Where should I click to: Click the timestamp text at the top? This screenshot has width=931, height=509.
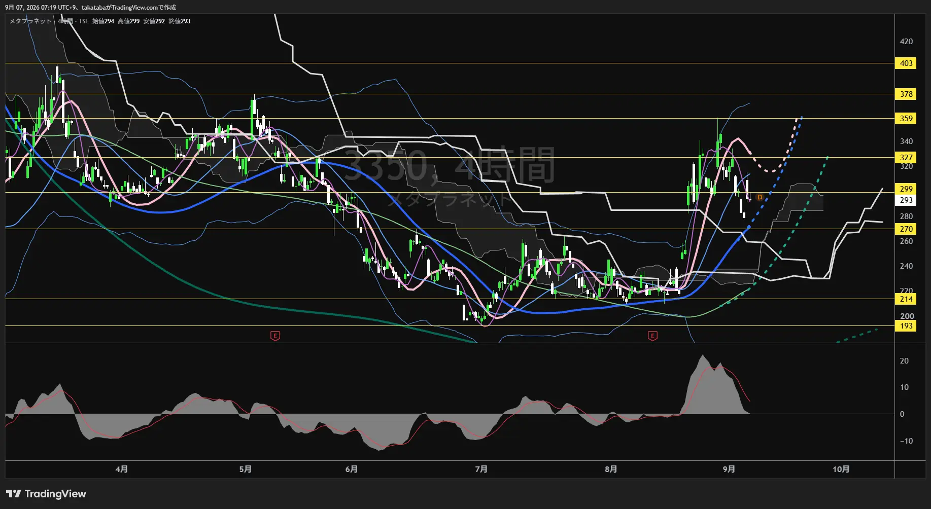tap(90, 8)
